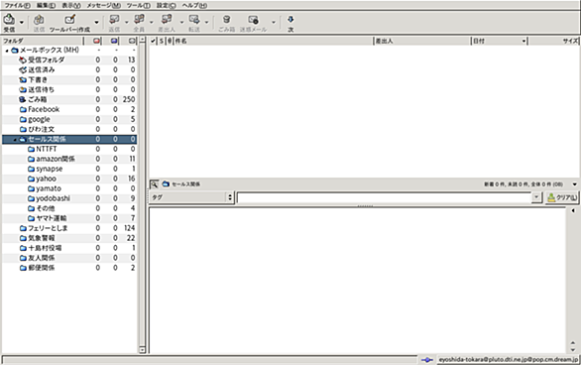
Task: Click the クリア(L) clear button
Action: coord(562,197)
